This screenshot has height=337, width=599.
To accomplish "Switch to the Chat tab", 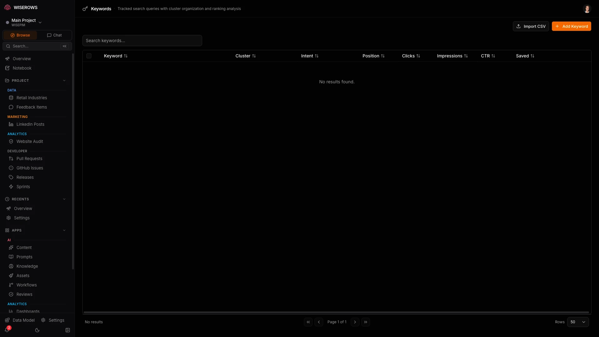I will pyautogui.click(x=54, y=35).
